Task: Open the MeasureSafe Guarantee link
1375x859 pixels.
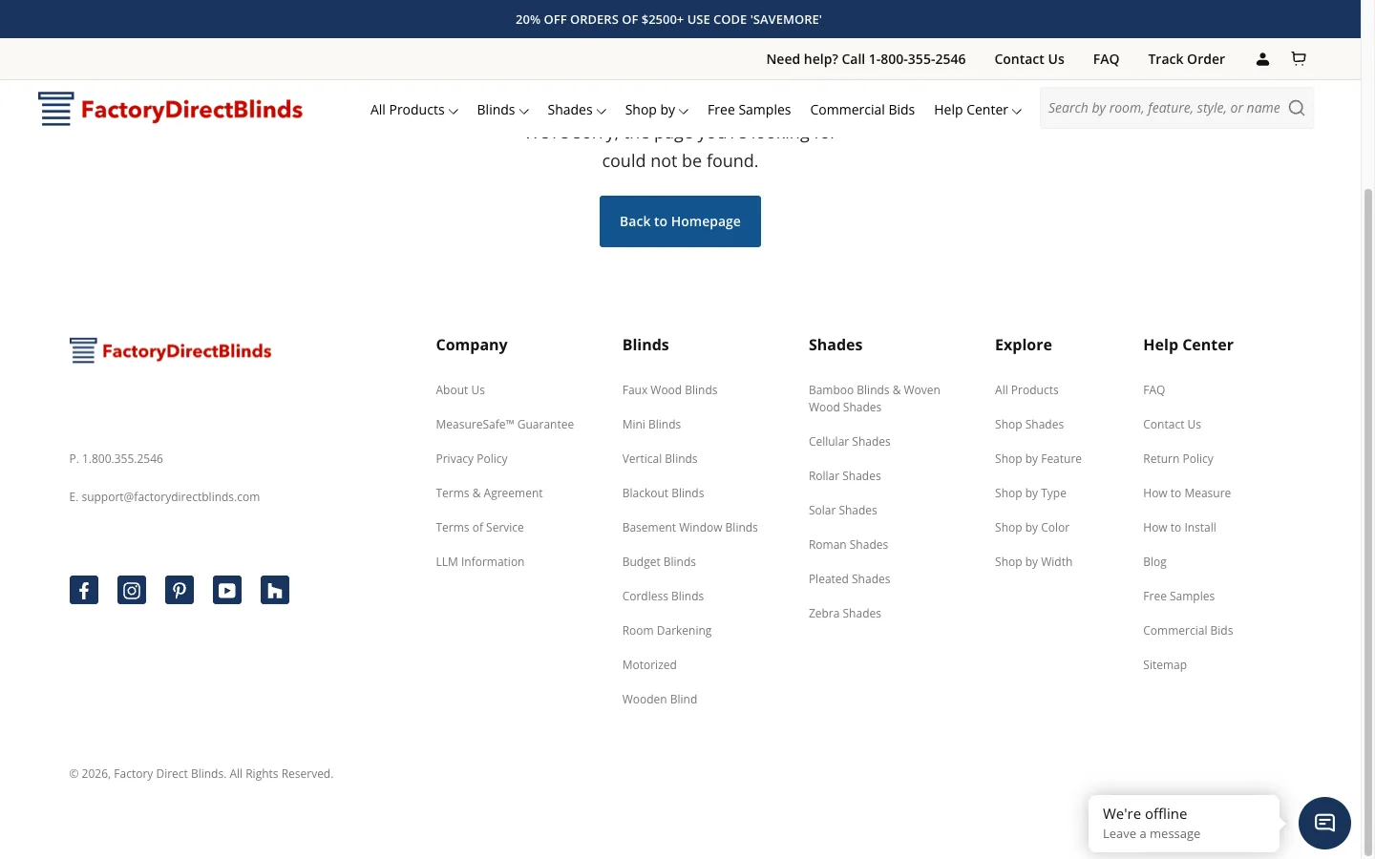Action: click(504, 425)
